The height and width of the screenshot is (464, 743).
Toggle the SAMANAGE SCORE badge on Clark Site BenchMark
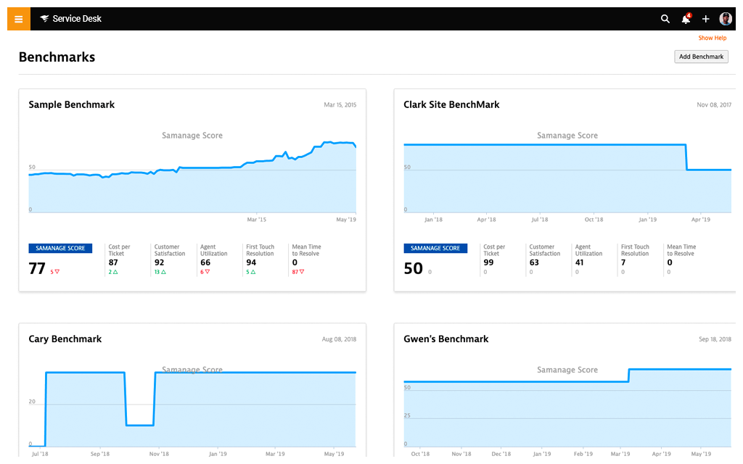point(435,248)
